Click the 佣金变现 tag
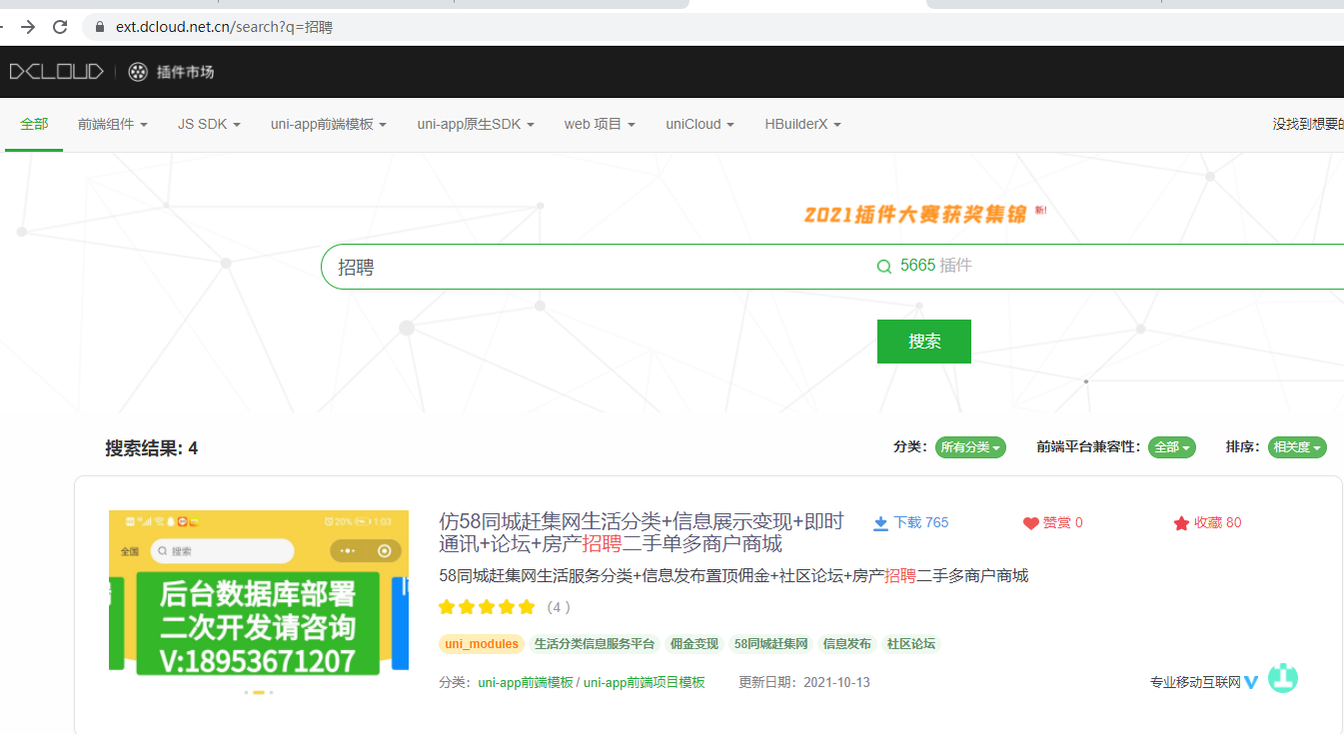Image resolution: width=1344 pixels, height=734 pixels. click(x=694, y=644)
